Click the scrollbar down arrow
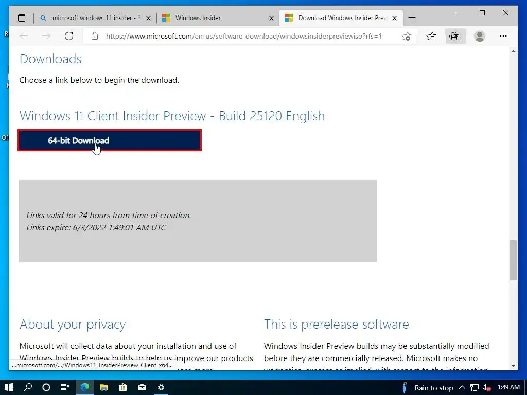This screenshot has width=527, height=395. tap(513, 366)
